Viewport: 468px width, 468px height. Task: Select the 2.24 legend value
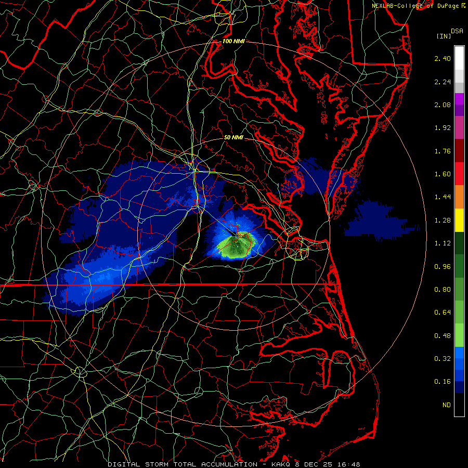click(x=443, y=82)
